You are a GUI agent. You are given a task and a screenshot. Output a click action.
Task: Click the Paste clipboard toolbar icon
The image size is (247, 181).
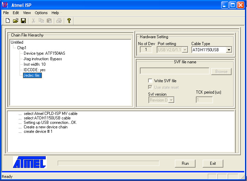(x=49, y=21)
